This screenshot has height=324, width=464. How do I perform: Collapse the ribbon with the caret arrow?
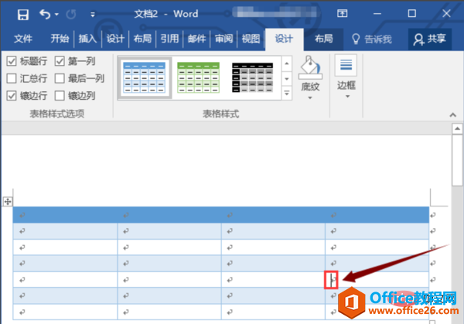coord(452,114)
